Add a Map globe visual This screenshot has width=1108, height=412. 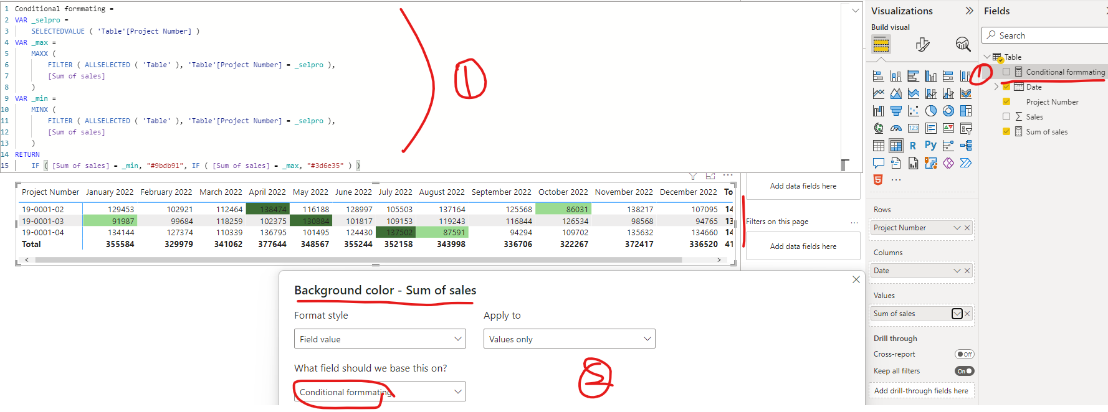pos(878,128)
